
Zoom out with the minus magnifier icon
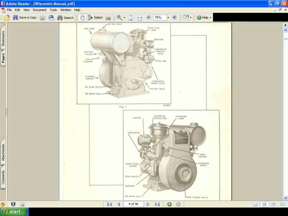[x=149, y=18]
